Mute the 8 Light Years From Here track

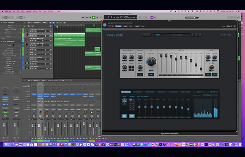click(30, 31)
